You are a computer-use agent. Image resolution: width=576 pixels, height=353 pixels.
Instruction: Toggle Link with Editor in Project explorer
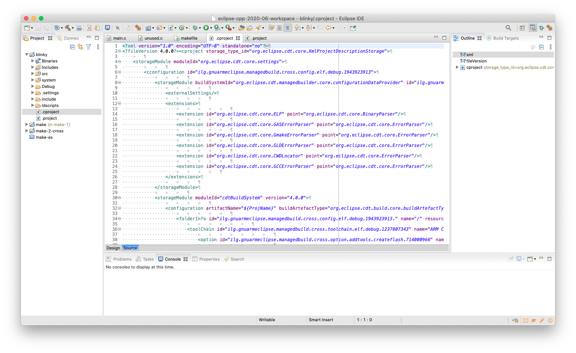pyautogui.click(x=80, y=47)
